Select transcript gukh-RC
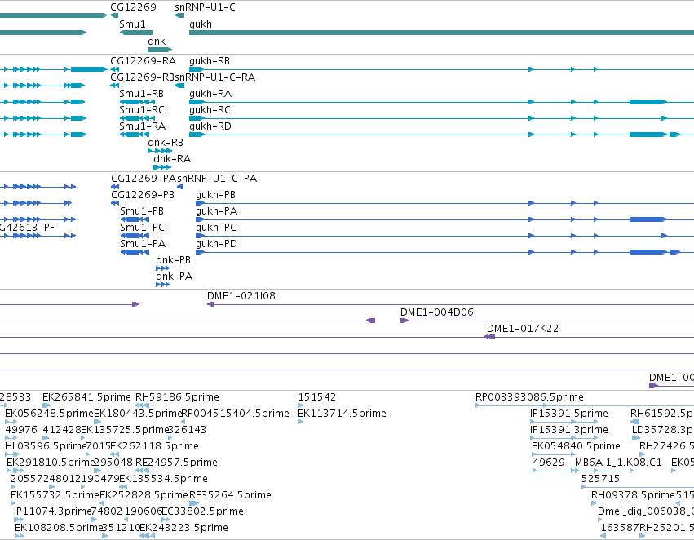694x540 pixels. (210, 110)
